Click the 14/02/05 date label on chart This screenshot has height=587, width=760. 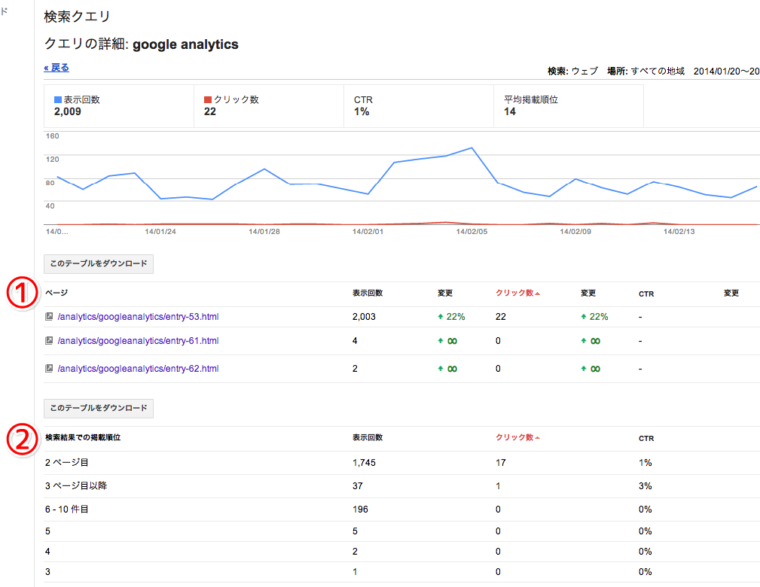[472, 232]
